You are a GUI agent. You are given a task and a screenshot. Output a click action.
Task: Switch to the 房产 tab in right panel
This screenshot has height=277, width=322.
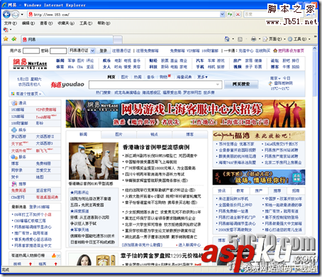pos(259,190)
